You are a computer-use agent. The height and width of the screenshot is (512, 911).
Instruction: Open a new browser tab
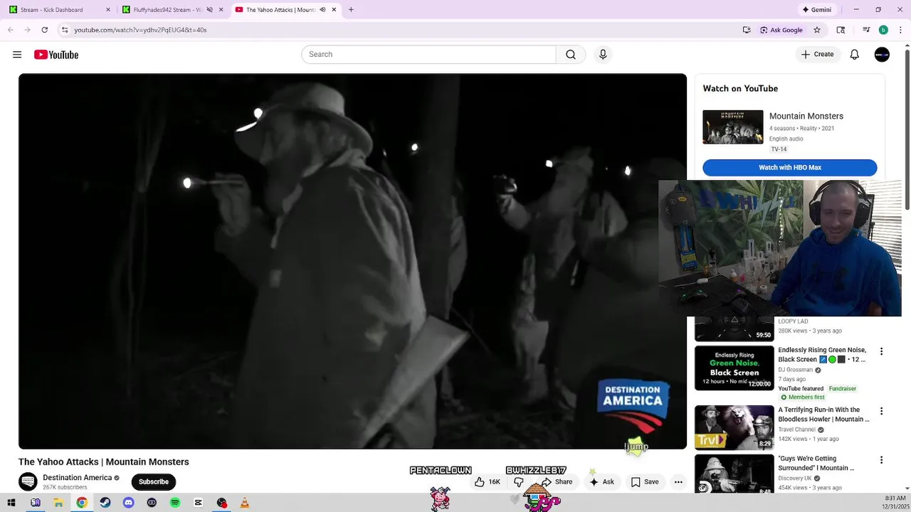pyautogui.click(x=351, y=10)
